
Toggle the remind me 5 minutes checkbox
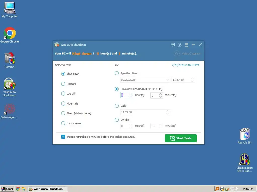point(63,137)
